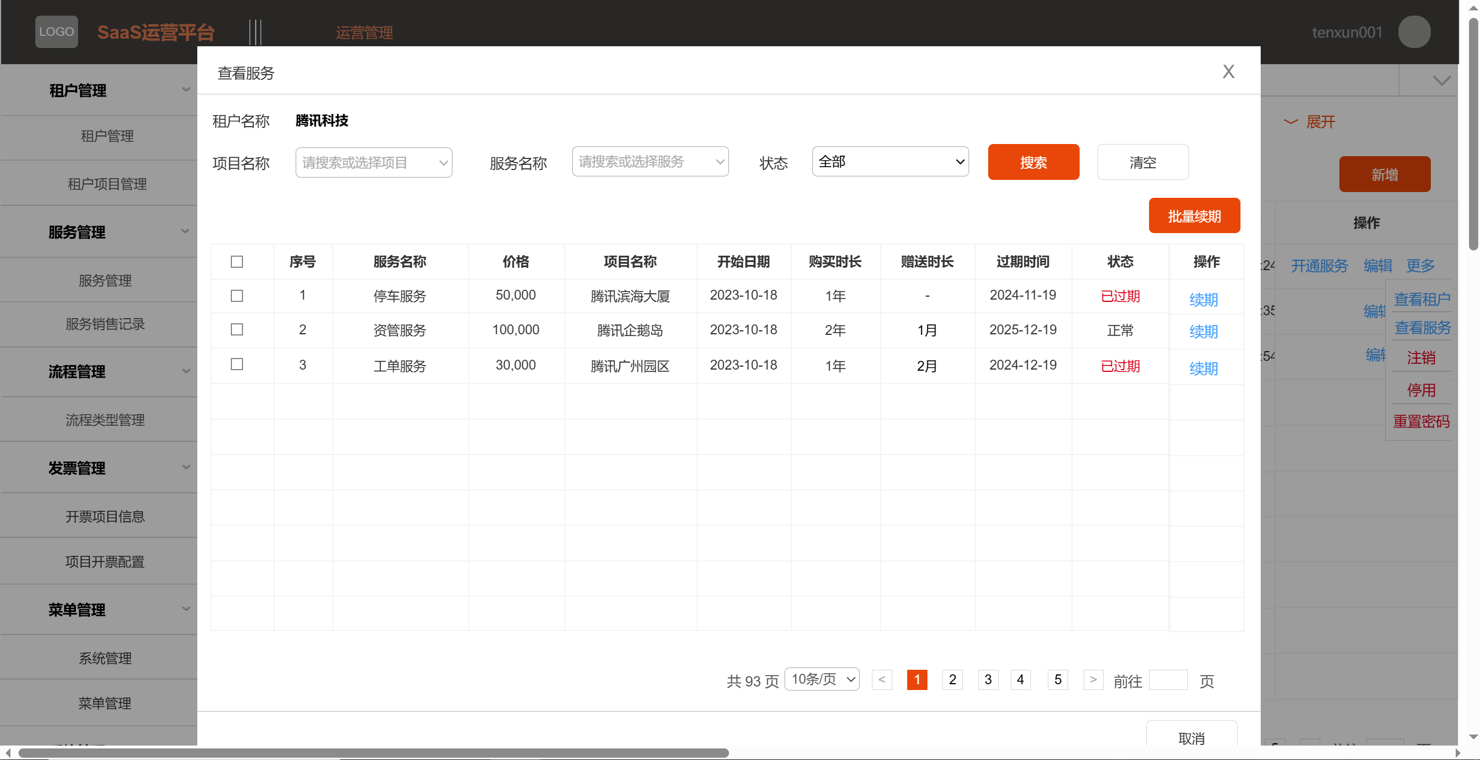Select 流程类型管理 sidebar item
The height and width of the screenshot is (760, 1480).
[105, 420]
